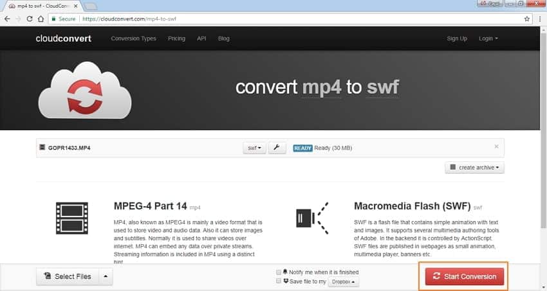This screenshot has height=291, width=547.
Task: Click the Macromedia Flash projector icon
Action: coord(312,218)
